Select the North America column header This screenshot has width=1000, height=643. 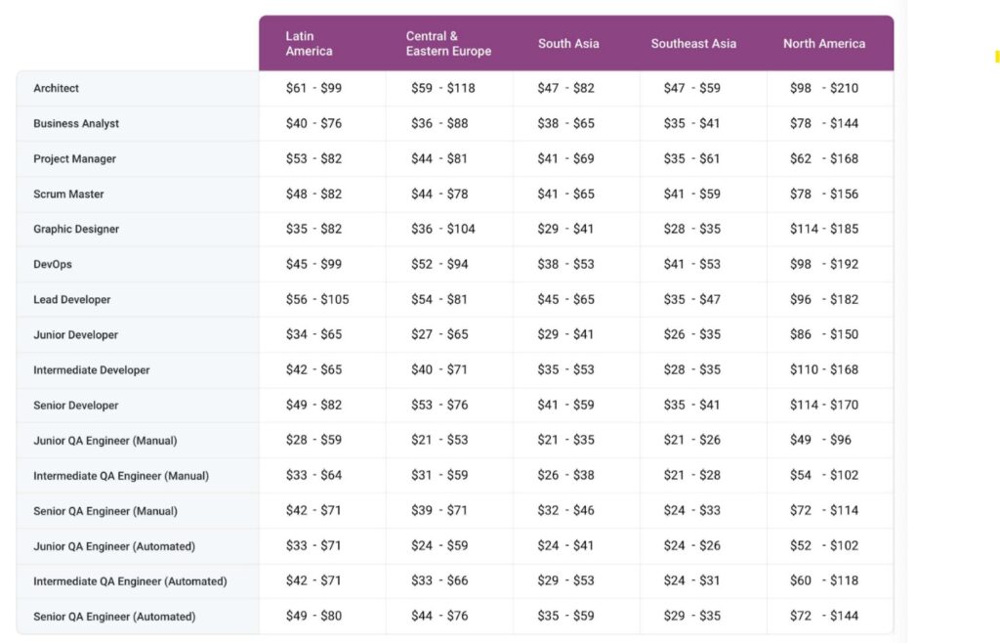click(824, 44)
